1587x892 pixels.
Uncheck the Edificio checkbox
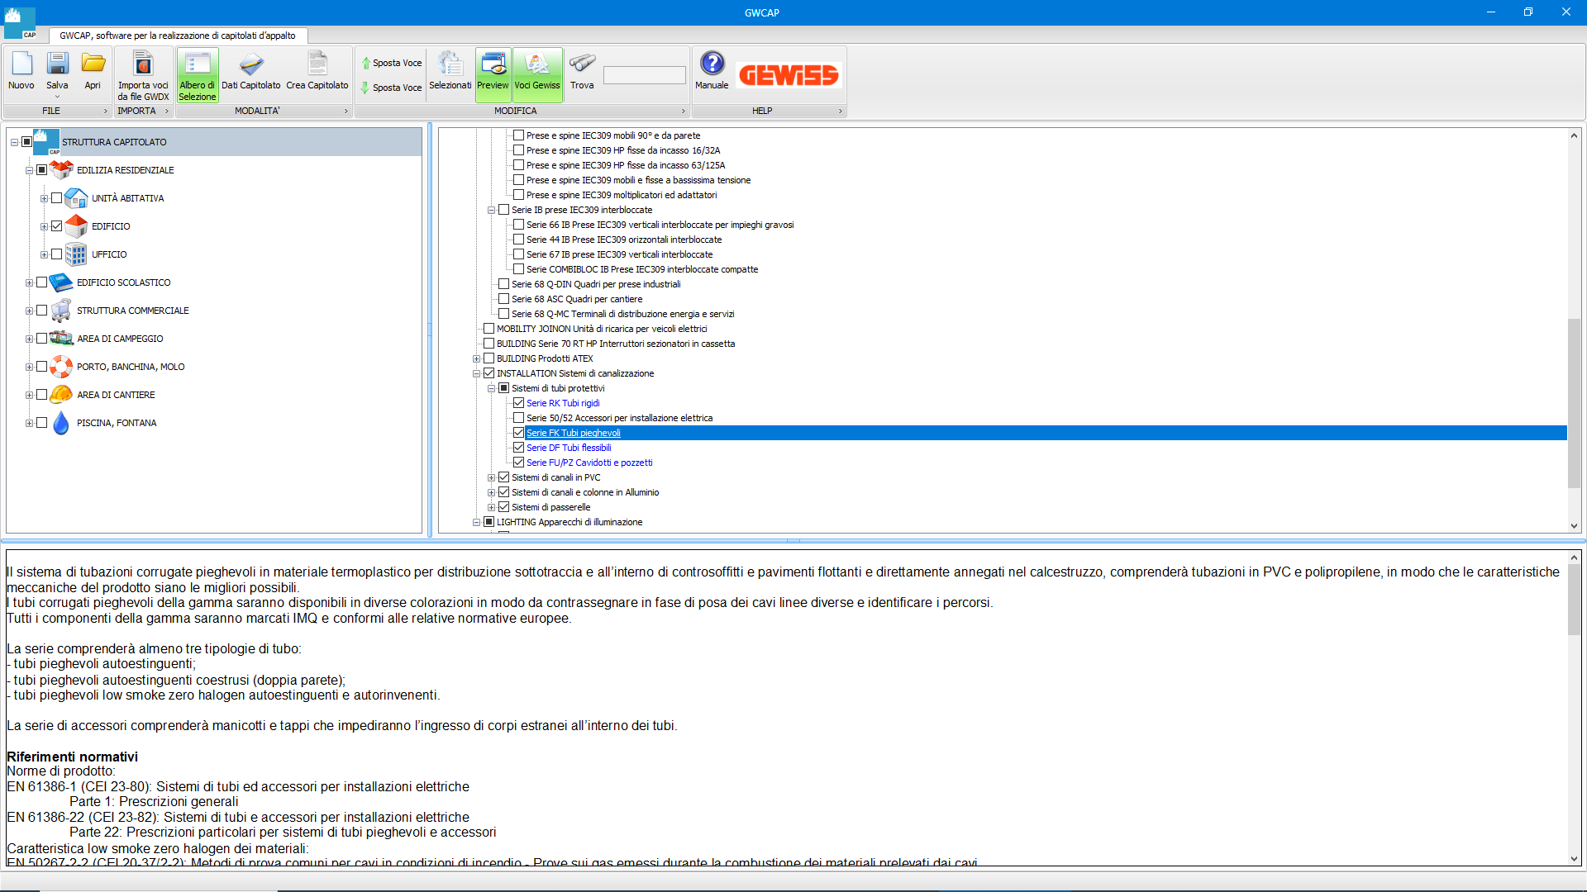pyautogui.click(x=56, y=226)
